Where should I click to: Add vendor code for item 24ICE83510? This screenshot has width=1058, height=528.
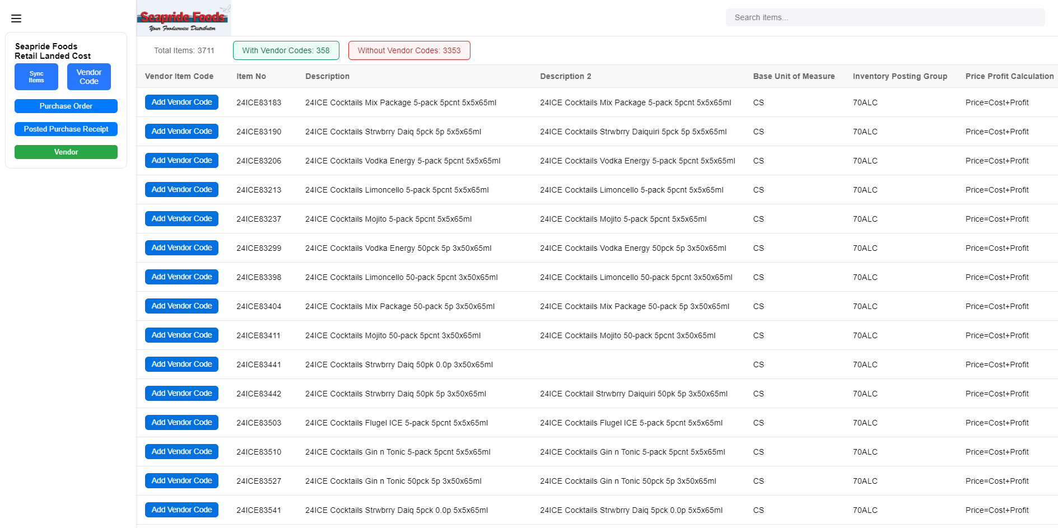point(181,451)
